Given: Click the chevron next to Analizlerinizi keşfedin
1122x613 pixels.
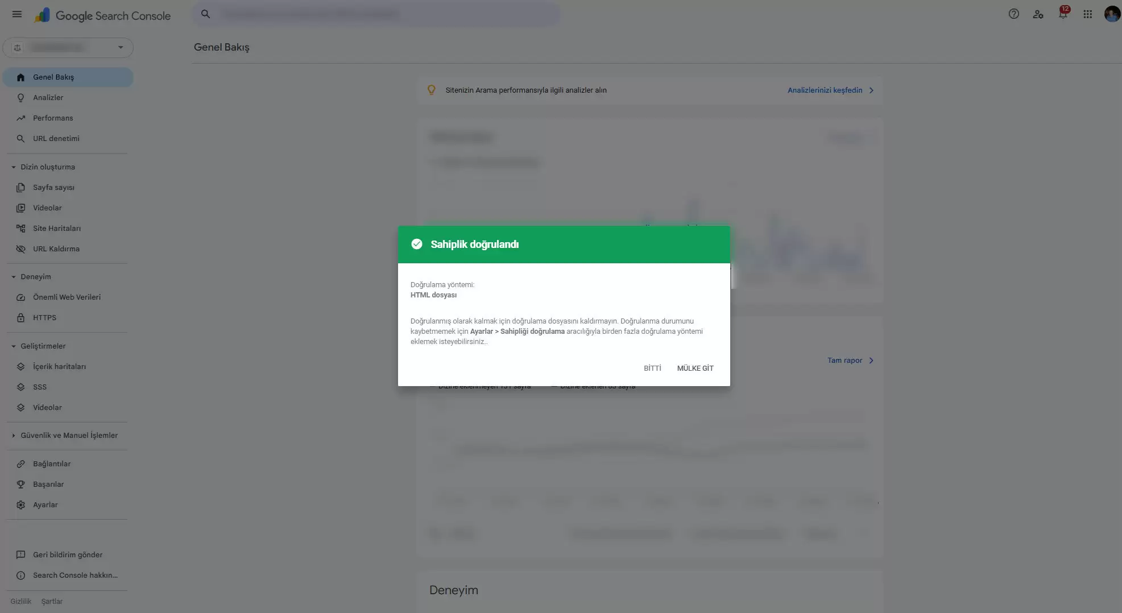Looking at the screenshot, I should (871, 90).
